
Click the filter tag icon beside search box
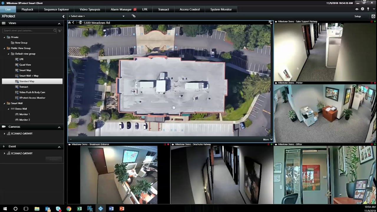click(60, 31)
